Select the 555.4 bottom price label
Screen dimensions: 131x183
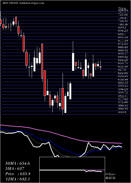point(122,112)
